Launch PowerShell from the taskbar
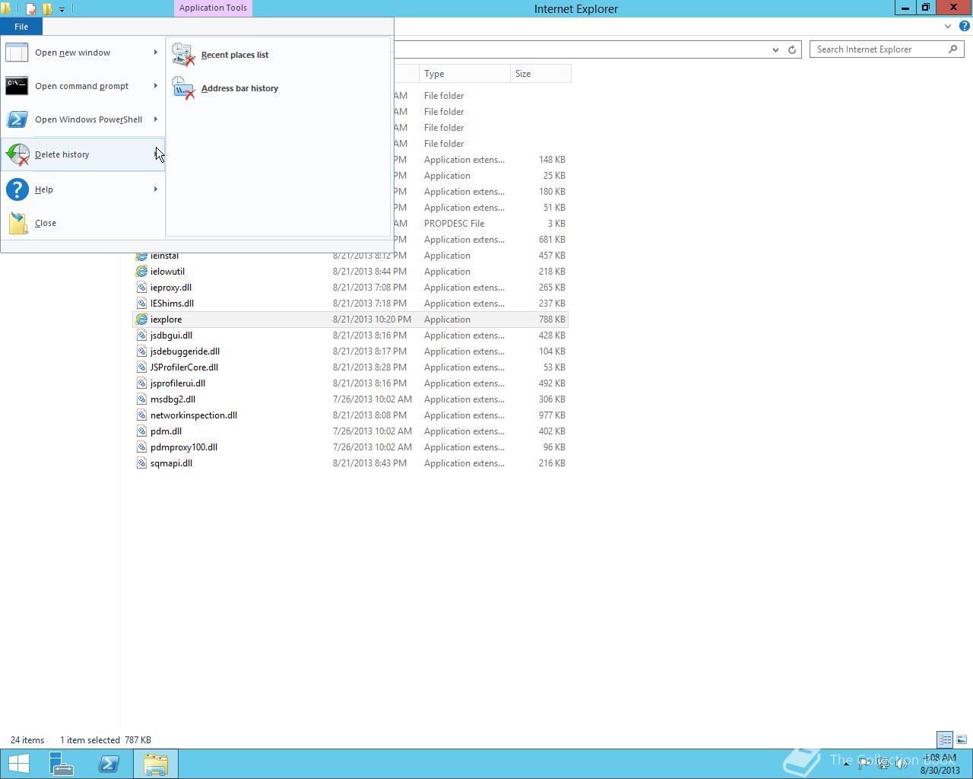973x779 pixels. coord(109,764)
